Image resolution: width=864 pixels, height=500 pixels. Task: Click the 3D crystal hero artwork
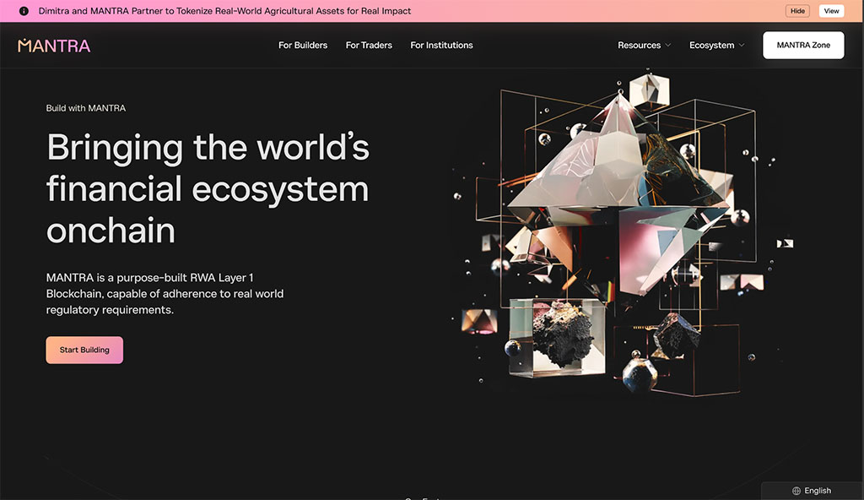pos(623,231)
